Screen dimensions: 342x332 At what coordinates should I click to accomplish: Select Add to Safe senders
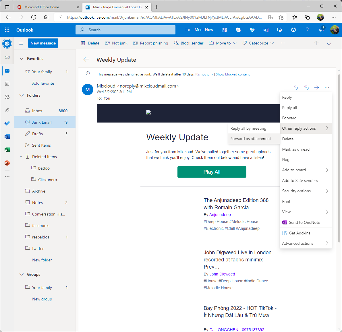306,180
